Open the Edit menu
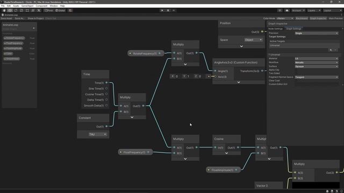 pos(9,6)
